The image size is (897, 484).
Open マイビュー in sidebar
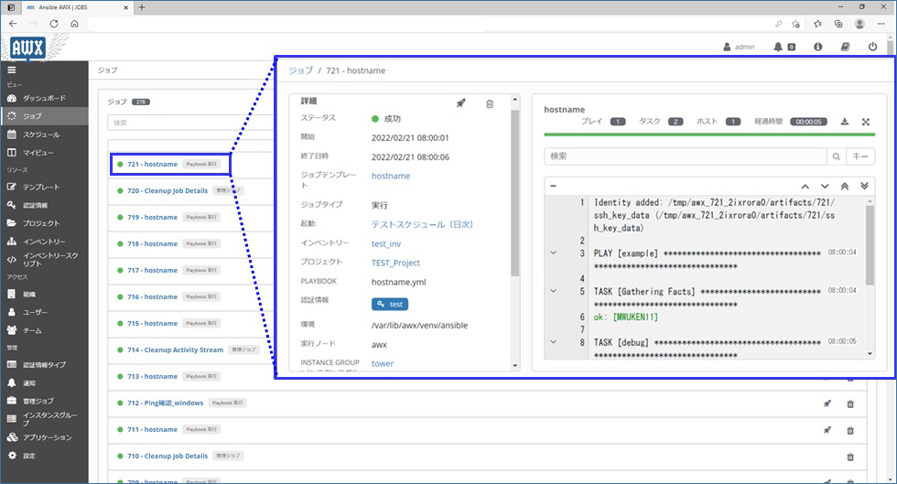44,153
